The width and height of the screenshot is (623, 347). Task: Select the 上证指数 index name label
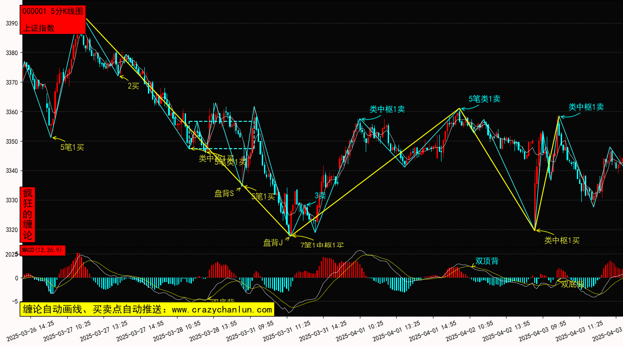coord(39,28)
